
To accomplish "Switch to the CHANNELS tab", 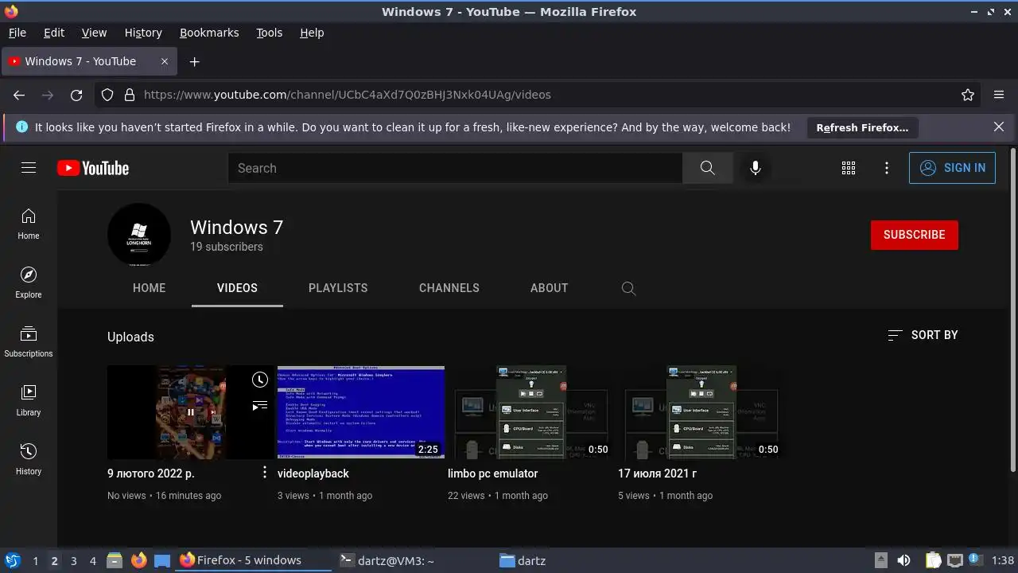I will pyautogui.click(x=449, y=288).
